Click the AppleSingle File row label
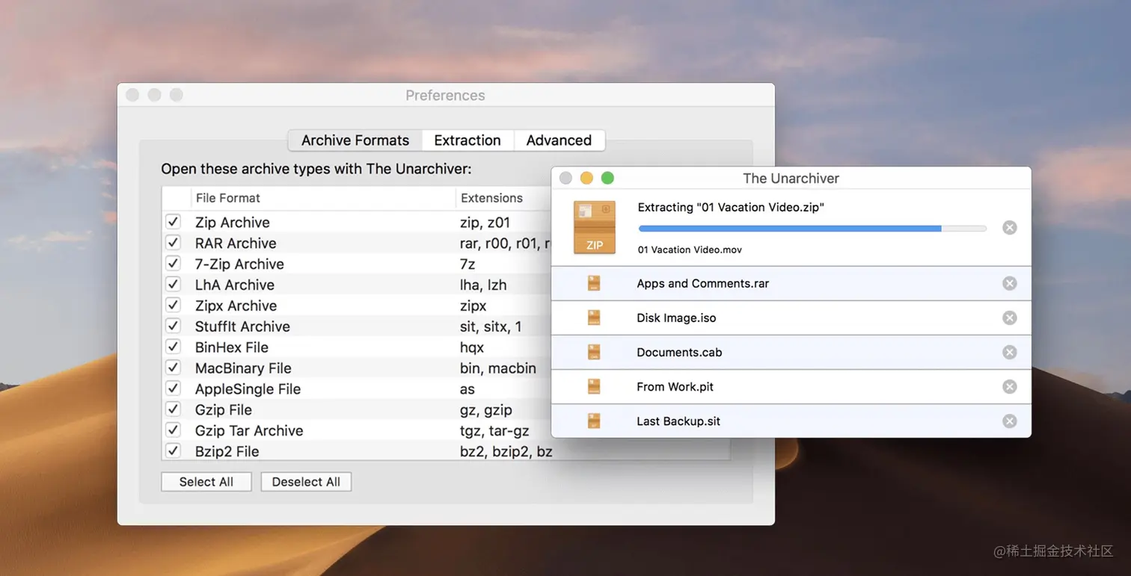The image size is (1131, 576). click(x=248, y=388)
